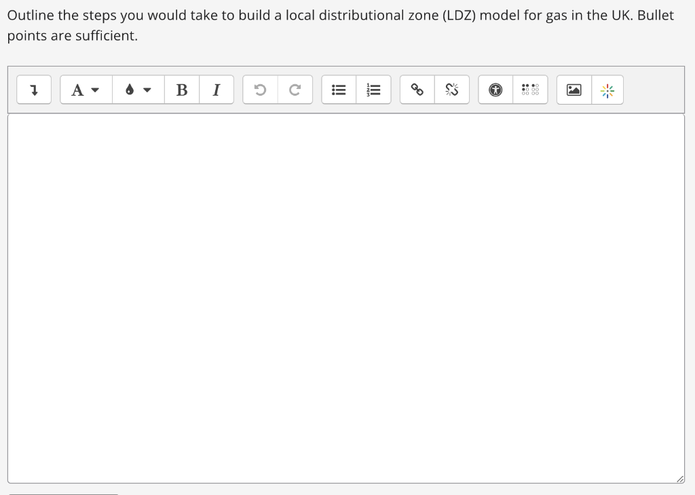The width and height of the screenshot is (695, 495).
Task: Click the unlink icon
Action: click(452, 89)
